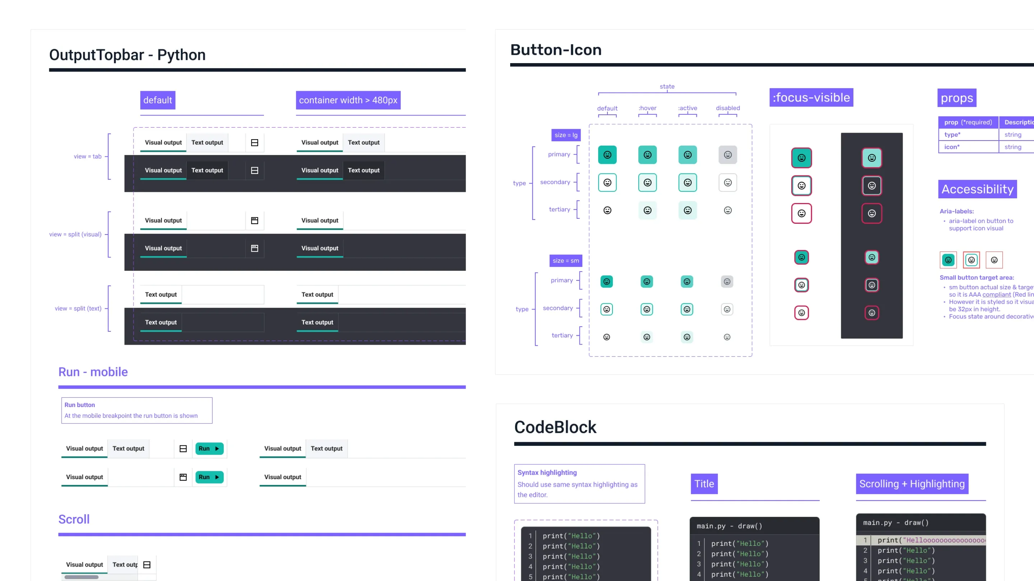The width and height of the screenshot is (1034, 581).
Task: Click the split view icon in OutputTopbar
Action: [x=254, y=220]
